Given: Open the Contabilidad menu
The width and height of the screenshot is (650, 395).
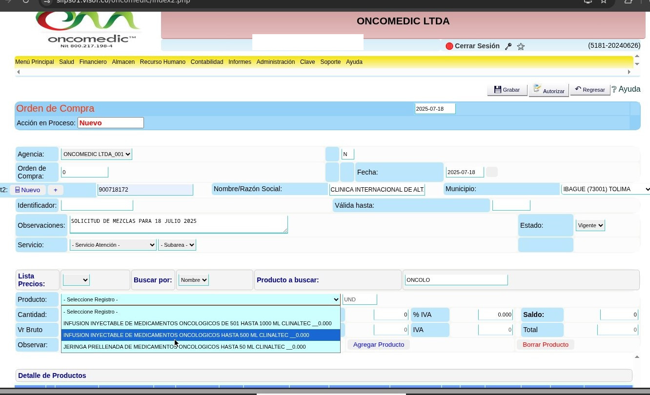Looking at the screenshot, I should pyautogui.click(x=206, y=62).
